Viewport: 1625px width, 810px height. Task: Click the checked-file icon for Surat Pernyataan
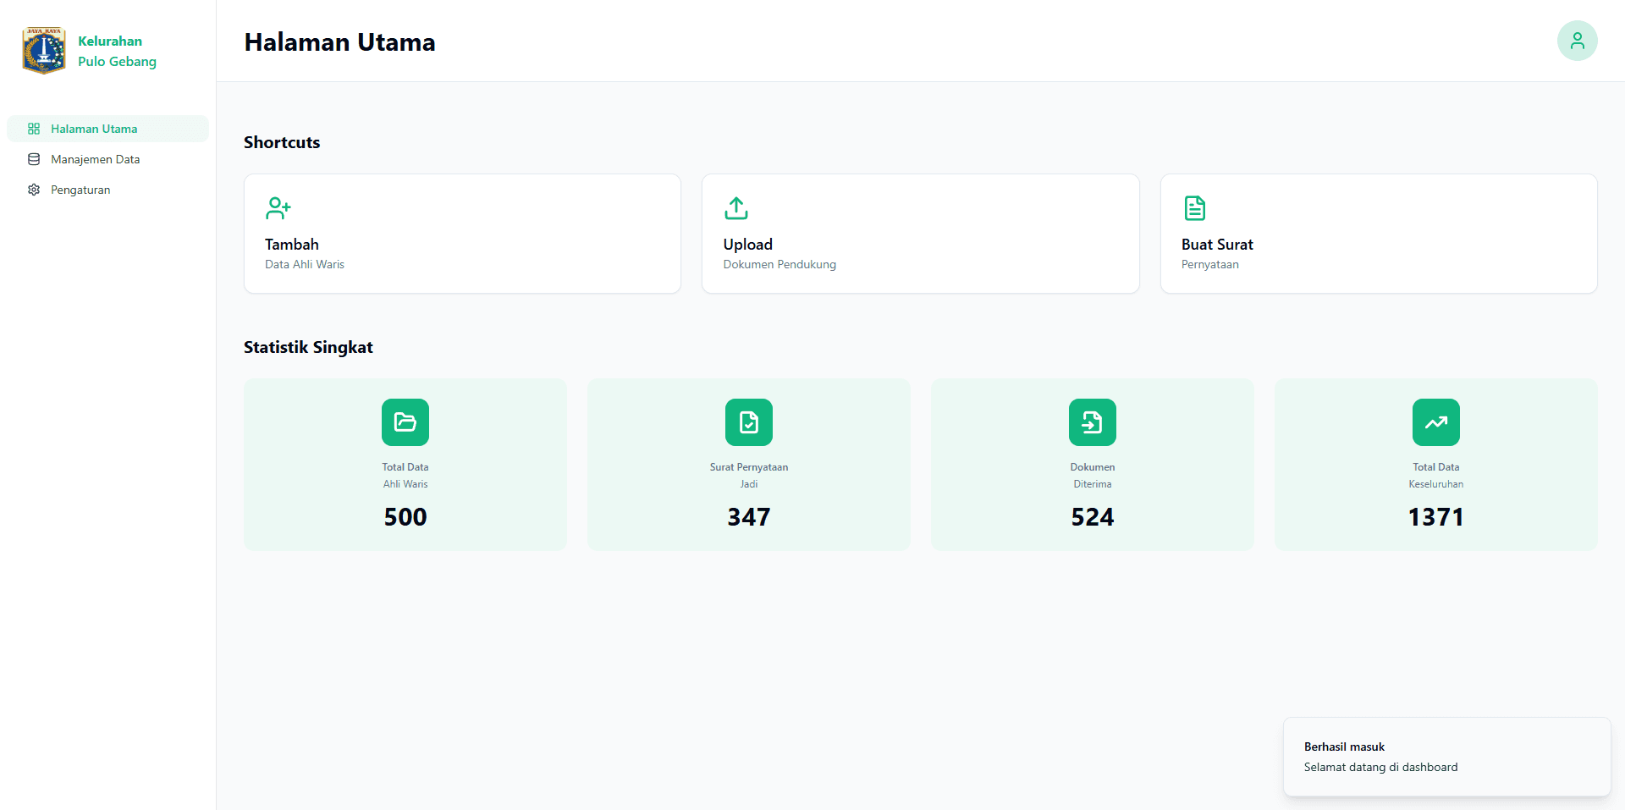pos(749,422)
